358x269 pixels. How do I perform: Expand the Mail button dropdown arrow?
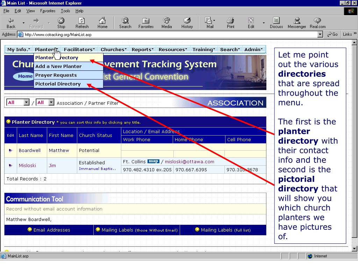tap(214, 20)
